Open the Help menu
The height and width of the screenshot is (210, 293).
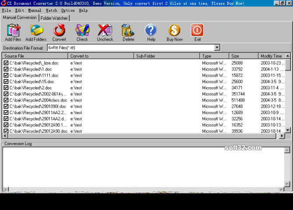coord(83,10)
